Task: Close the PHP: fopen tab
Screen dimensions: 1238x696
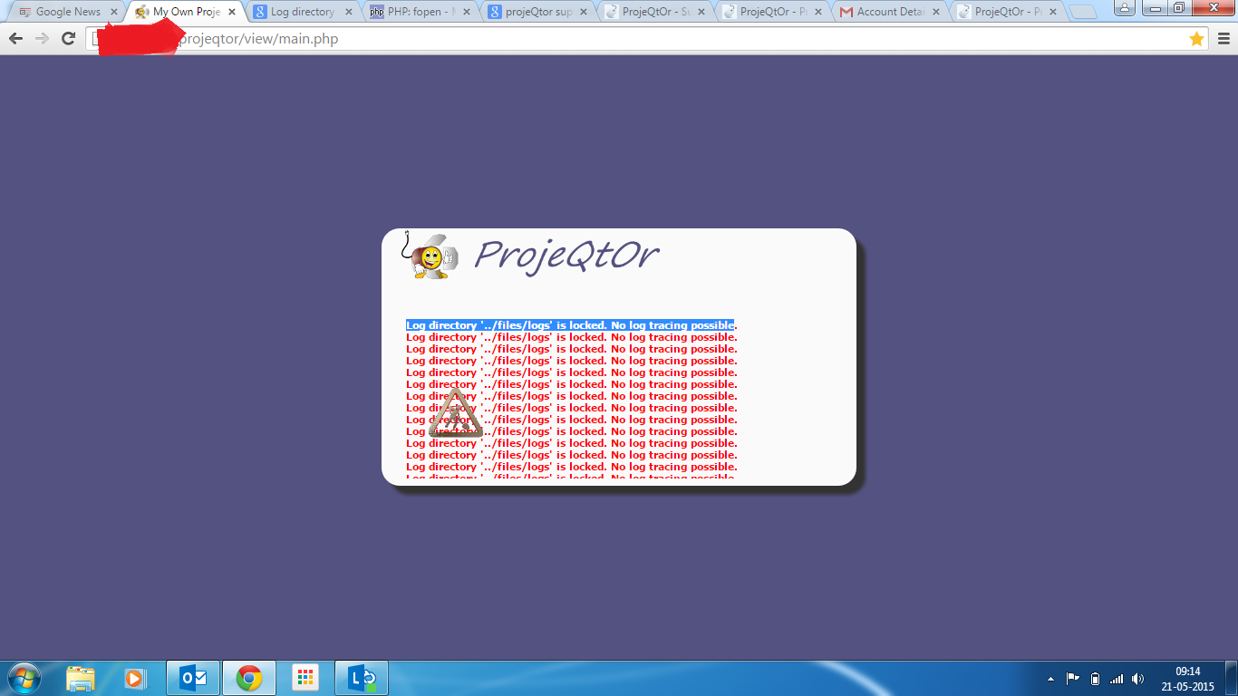Action: tap(466, 12)
